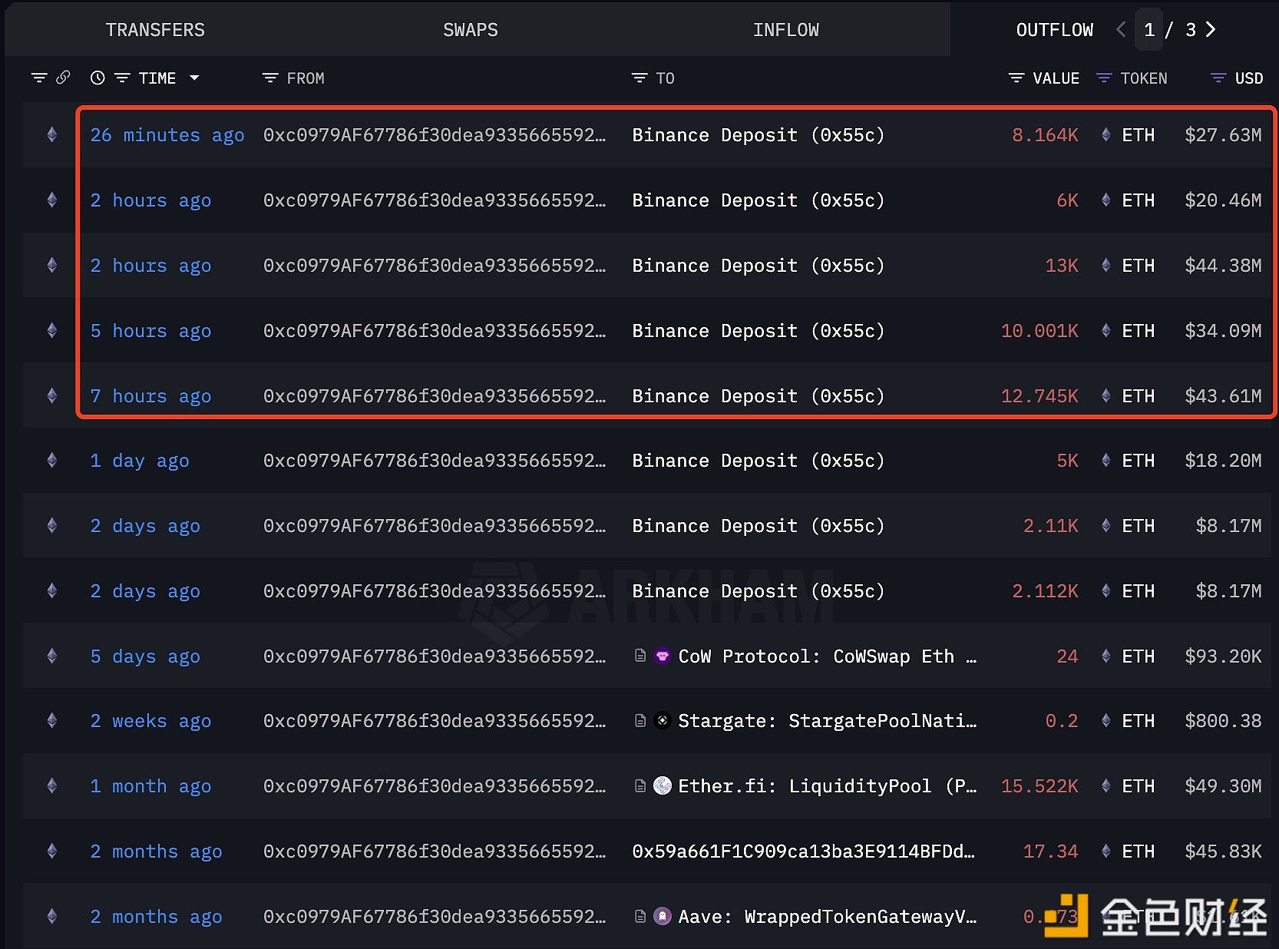Click Ethereum chain icon in 5 days ago row

[52, 656]
